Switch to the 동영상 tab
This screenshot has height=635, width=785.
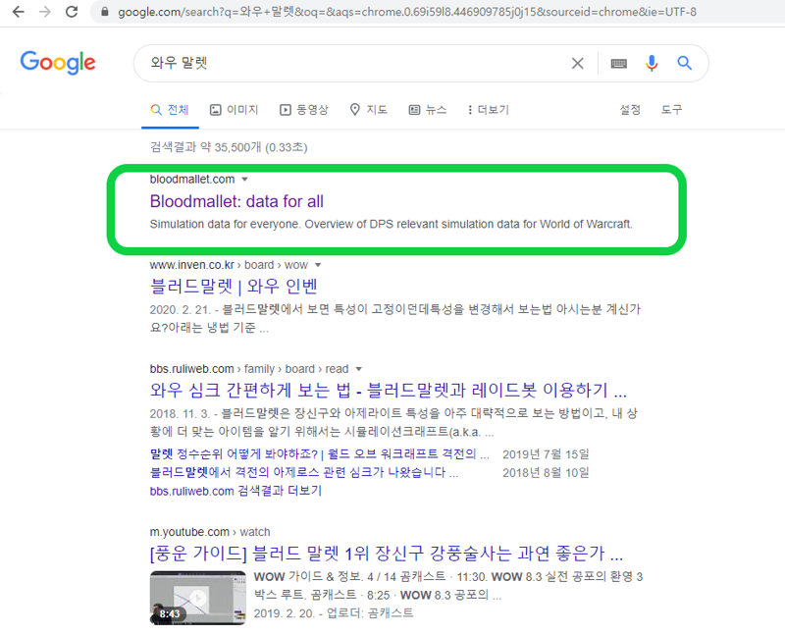304,110
